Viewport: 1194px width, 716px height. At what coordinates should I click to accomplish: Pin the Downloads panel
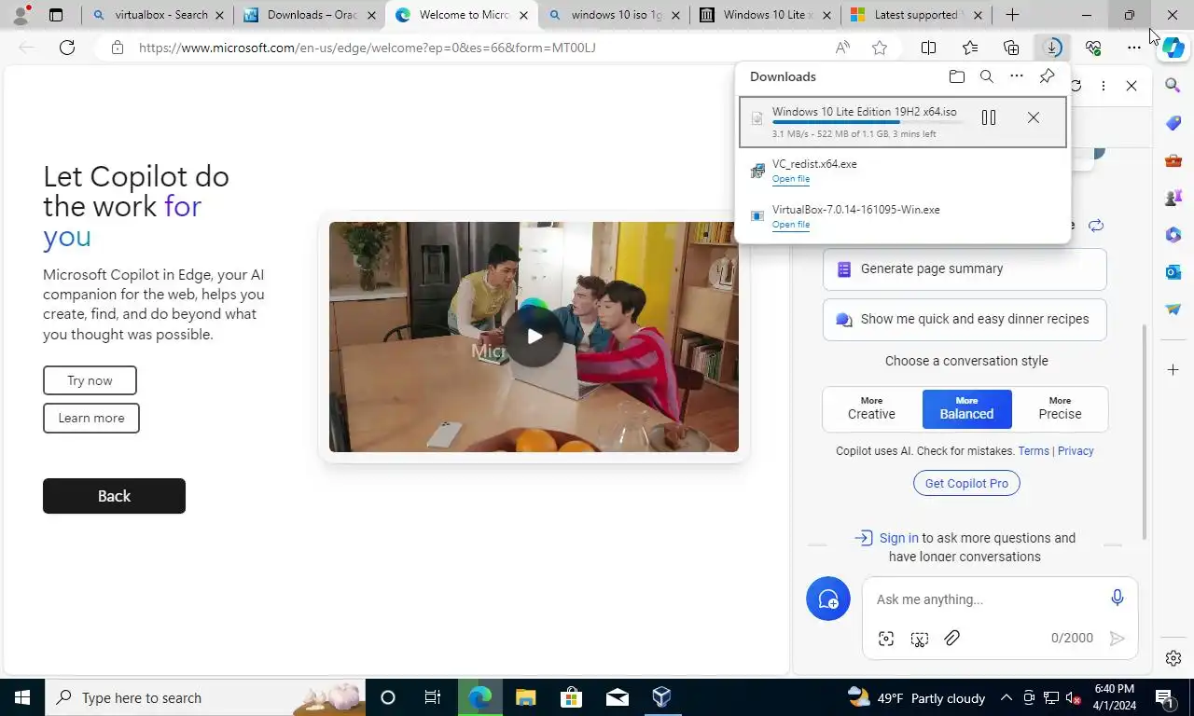click(x=1047, y=76)
